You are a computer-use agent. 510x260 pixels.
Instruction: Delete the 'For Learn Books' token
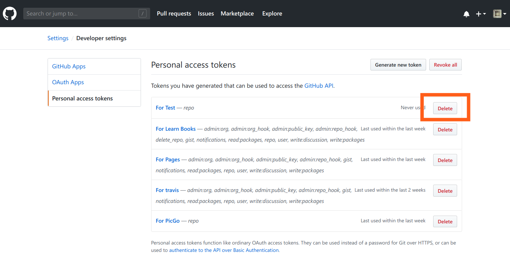[x=445, y=130]
